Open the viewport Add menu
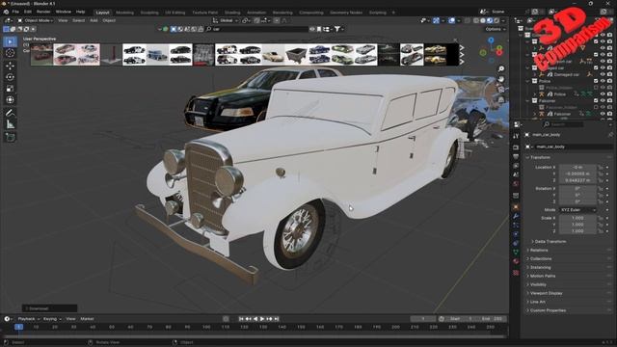Viewport: 617px width, 347px height. point(94,20)
